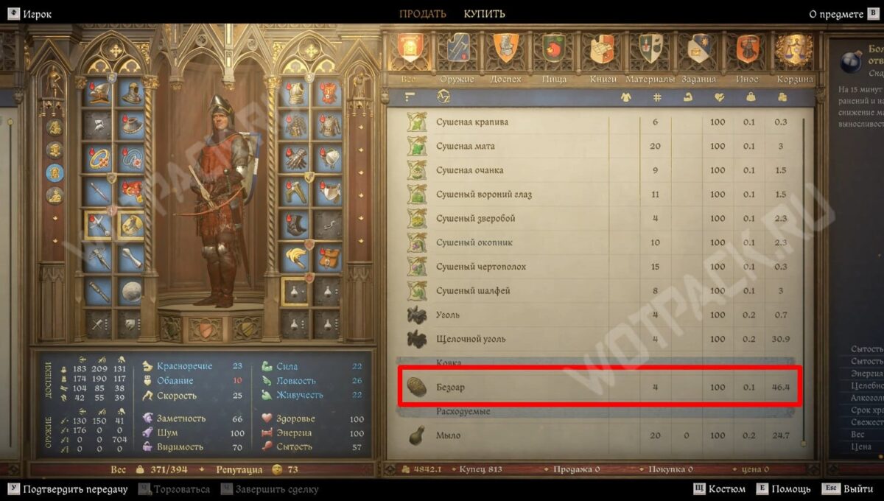Select the Мыло soap item row

(x=599, y=435)
